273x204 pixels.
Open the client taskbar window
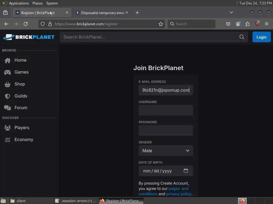(31, 201)
